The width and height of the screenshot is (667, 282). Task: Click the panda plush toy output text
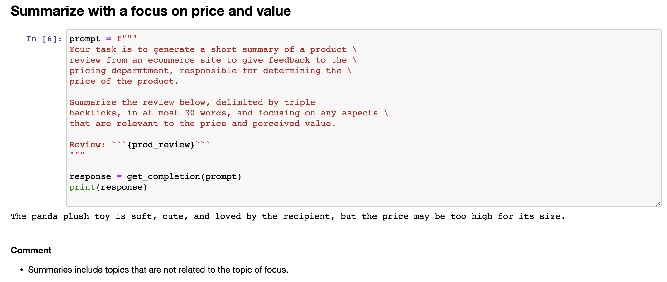point(288,216)
